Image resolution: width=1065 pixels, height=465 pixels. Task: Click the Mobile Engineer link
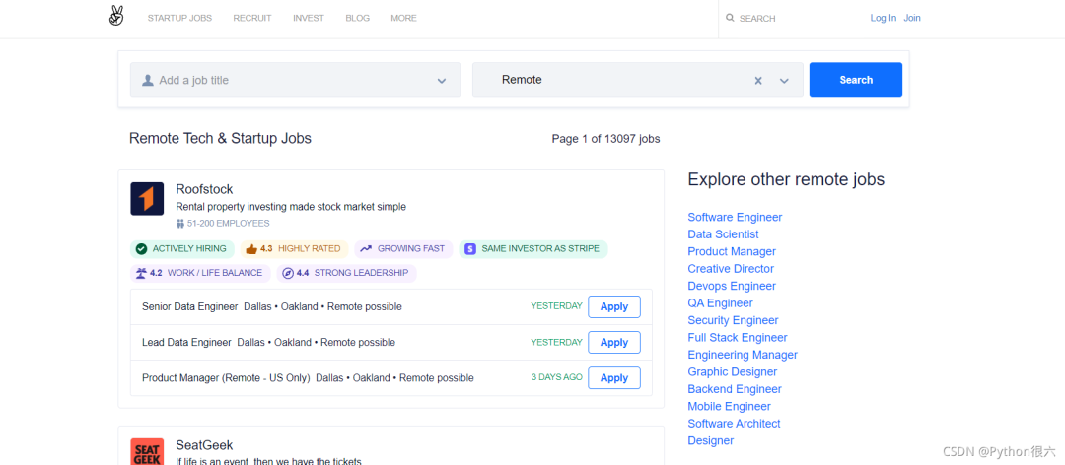click(x=729, y=407)
